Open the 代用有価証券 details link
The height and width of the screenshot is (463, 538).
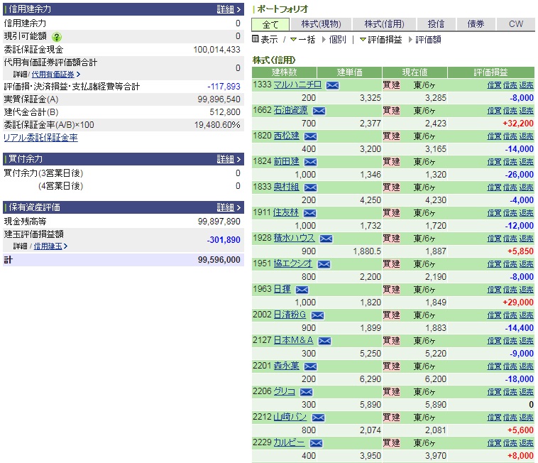click(x=53, y=75)
